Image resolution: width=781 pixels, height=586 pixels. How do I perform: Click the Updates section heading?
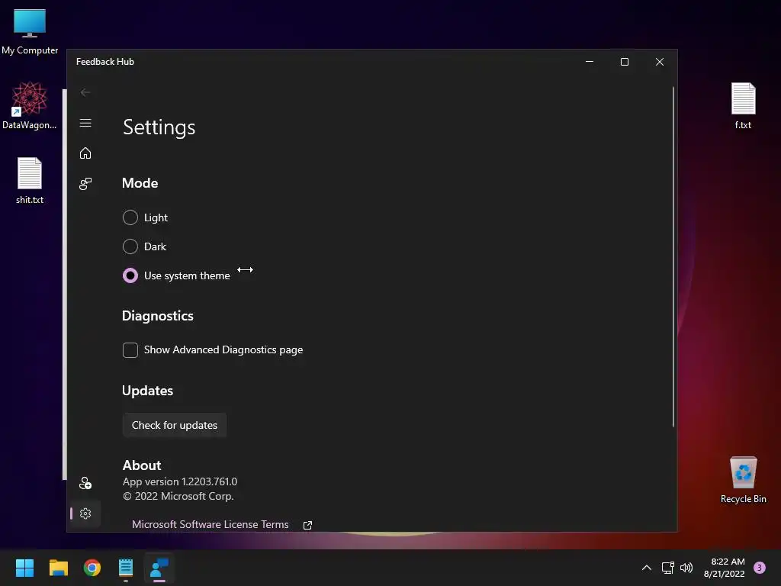point(147,391)
